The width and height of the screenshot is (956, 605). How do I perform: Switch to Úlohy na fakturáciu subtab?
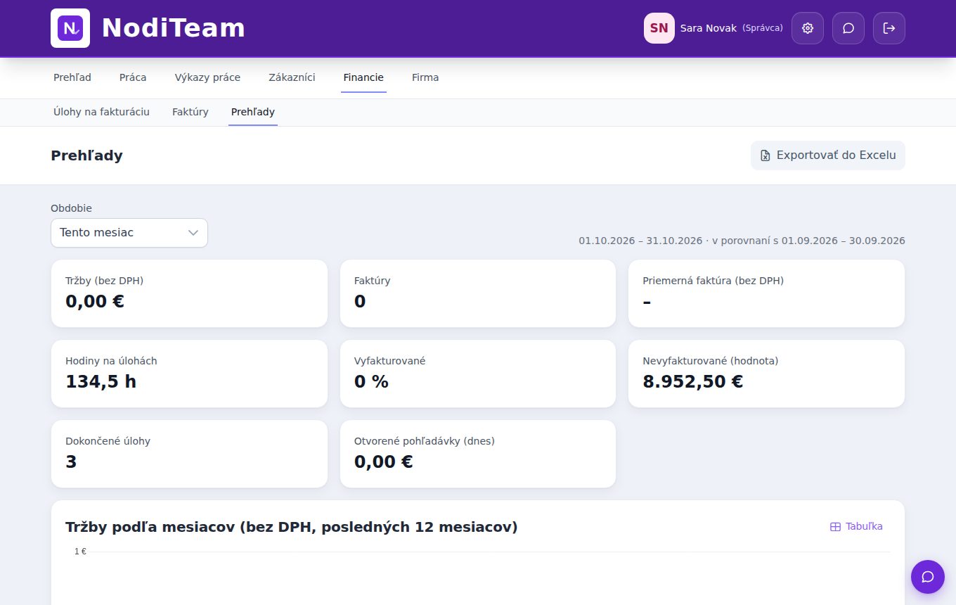[x=101, y=112]
